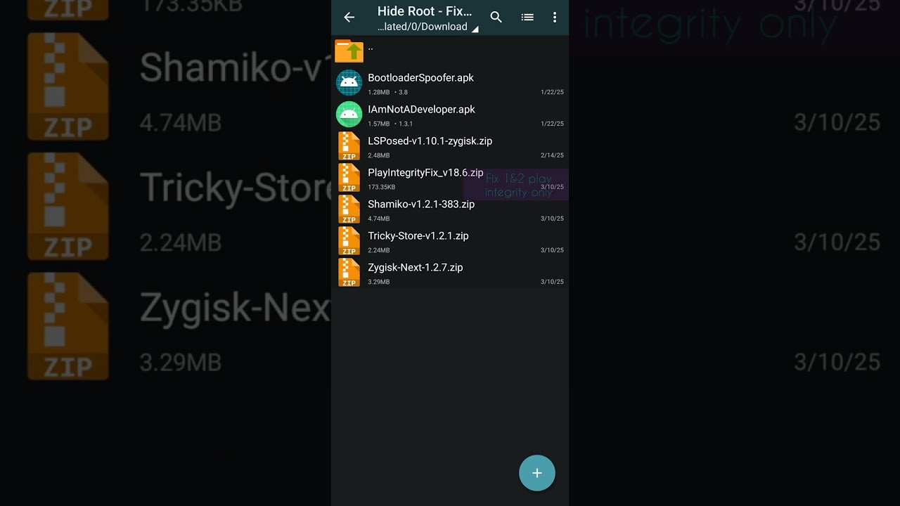Tap the LSPosed zip file icon

349,146
